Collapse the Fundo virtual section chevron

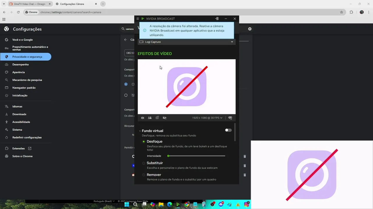click(140, 131)
